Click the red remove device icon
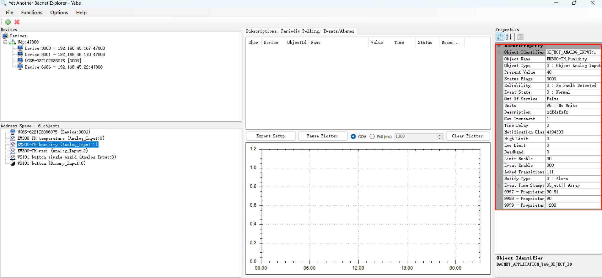The image size is (602, 278). point(17,22)
